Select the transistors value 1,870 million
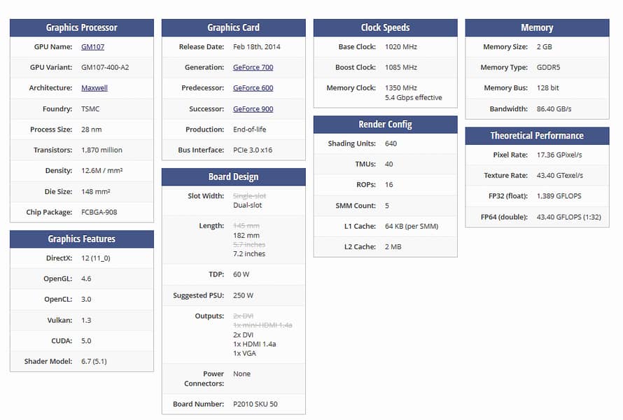 coord(101,150)
